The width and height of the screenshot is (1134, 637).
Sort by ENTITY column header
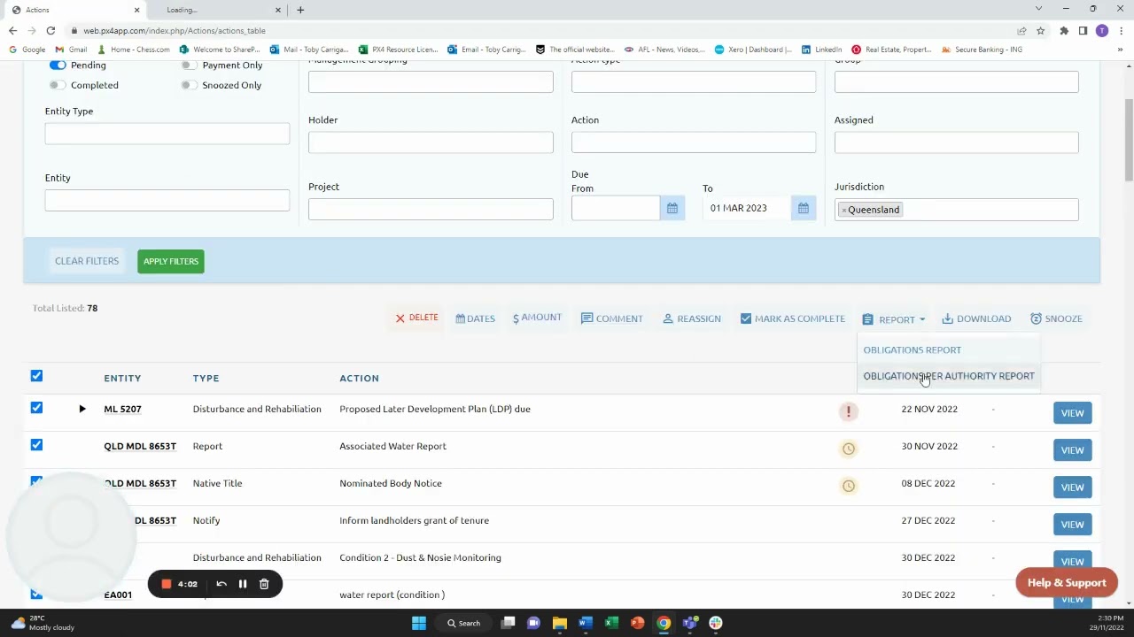click(x=122, y=378)
